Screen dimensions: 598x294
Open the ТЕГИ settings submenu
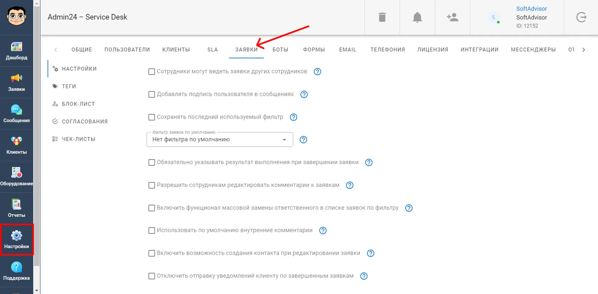tap(69, 86)
